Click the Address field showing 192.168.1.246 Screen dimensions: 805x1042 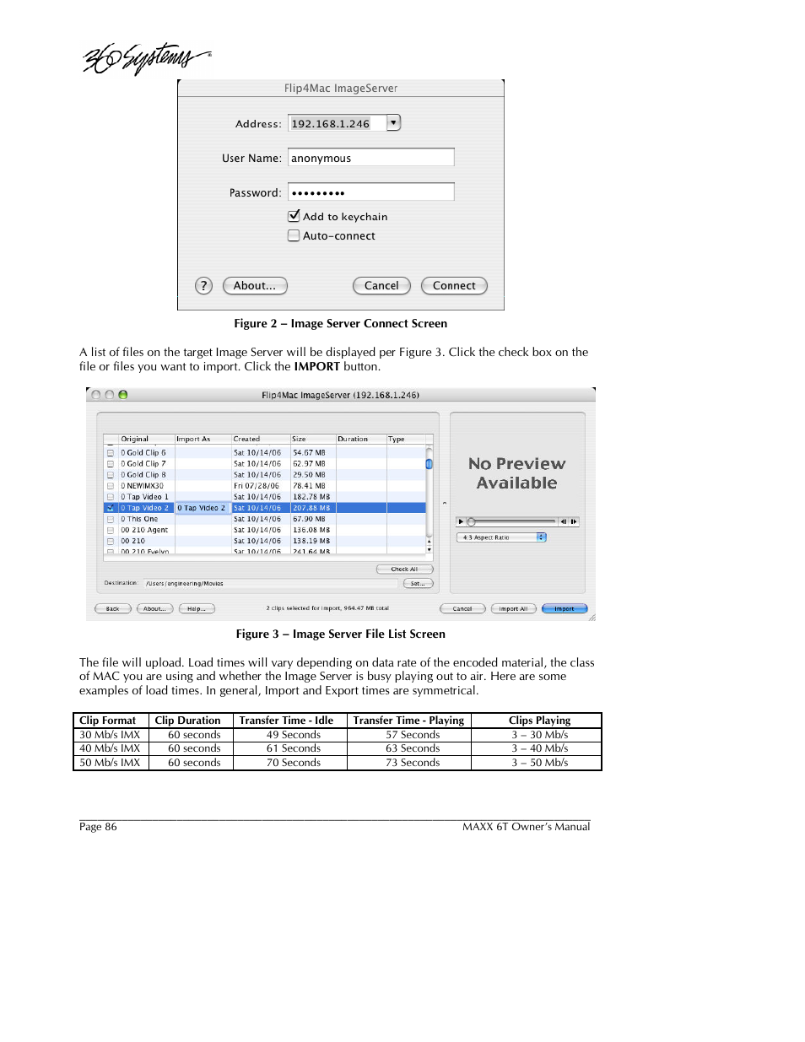tap(338, 123)
